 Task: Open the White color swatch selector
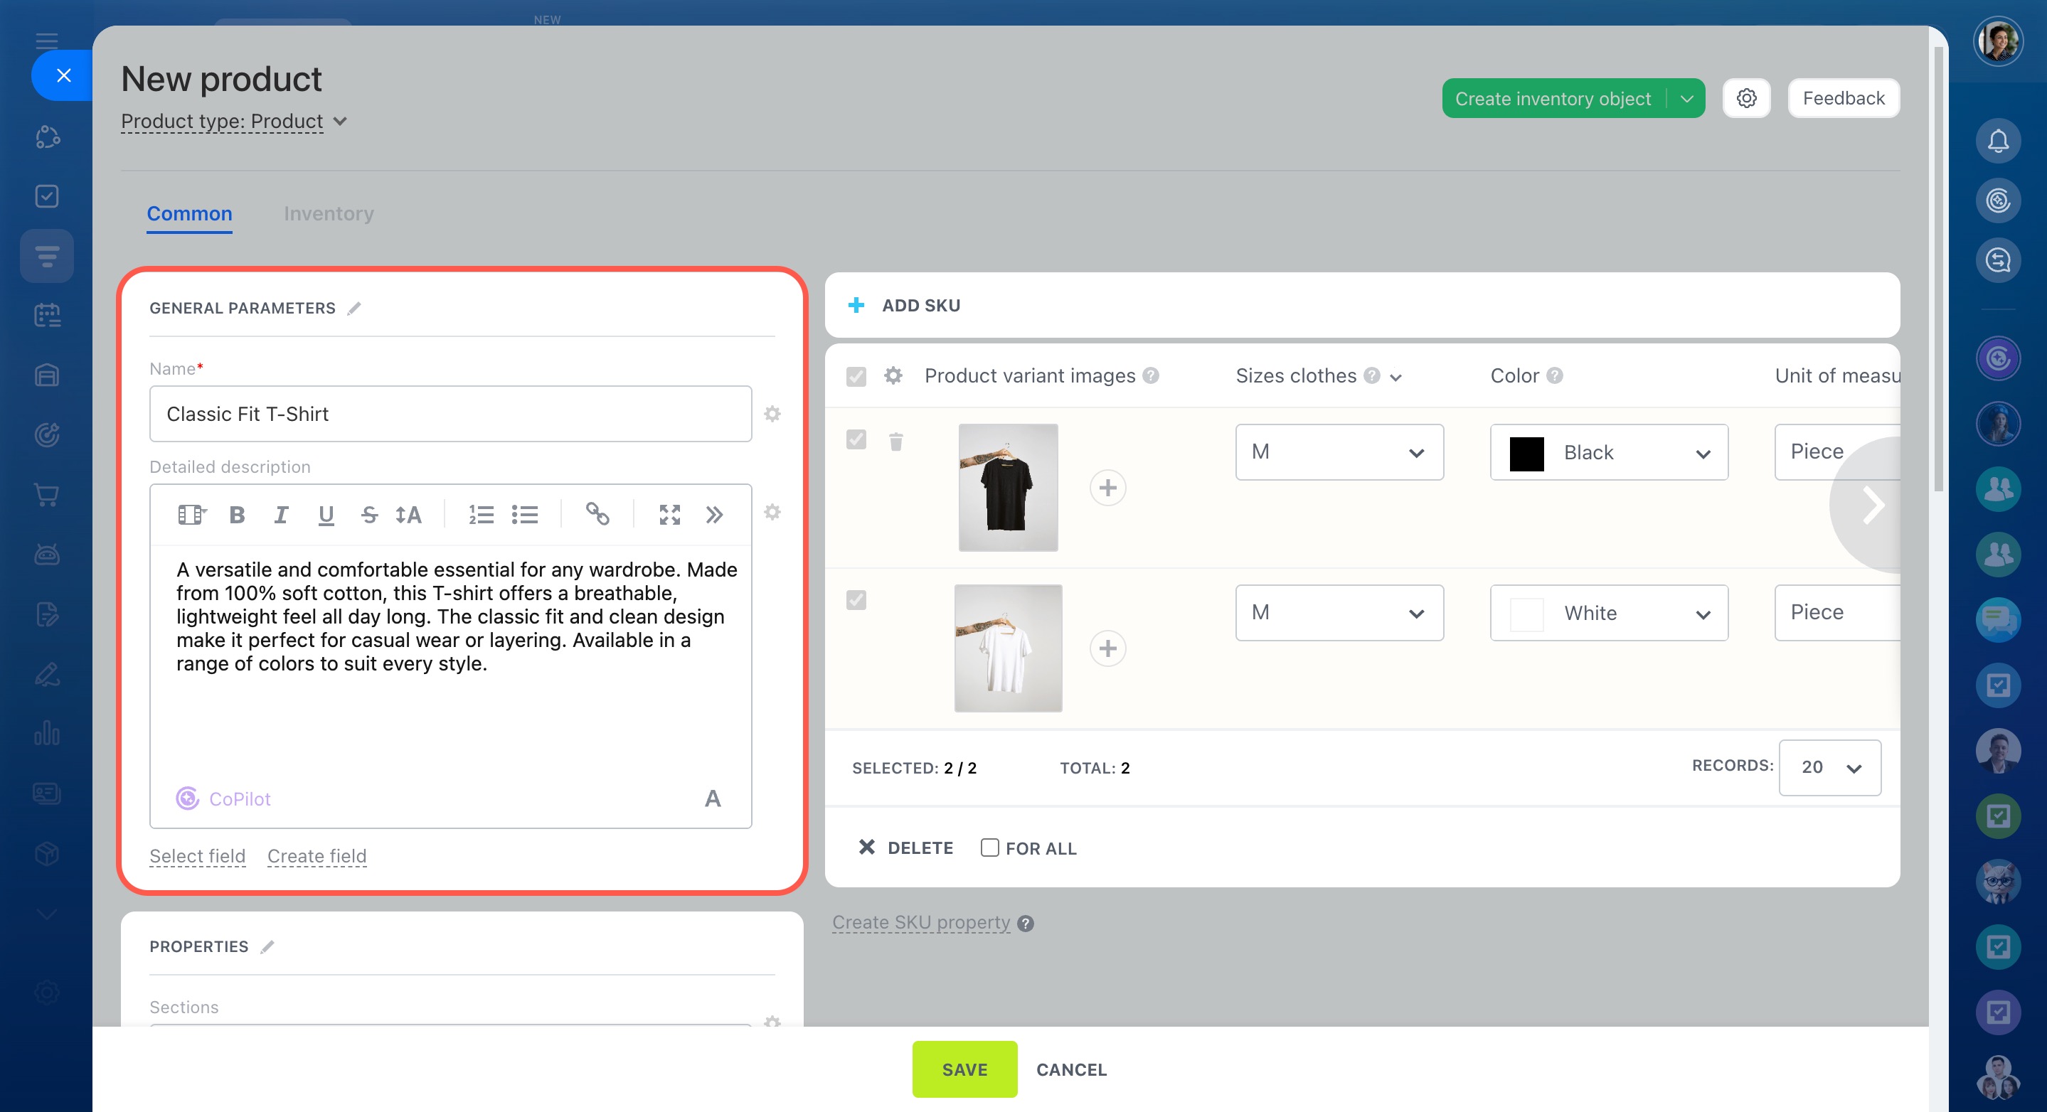pyautogui.click(x=1608, y=612)
